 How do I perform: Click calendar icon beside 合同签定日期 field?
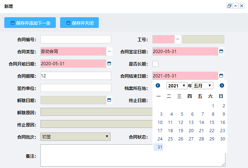pos(221,52)
